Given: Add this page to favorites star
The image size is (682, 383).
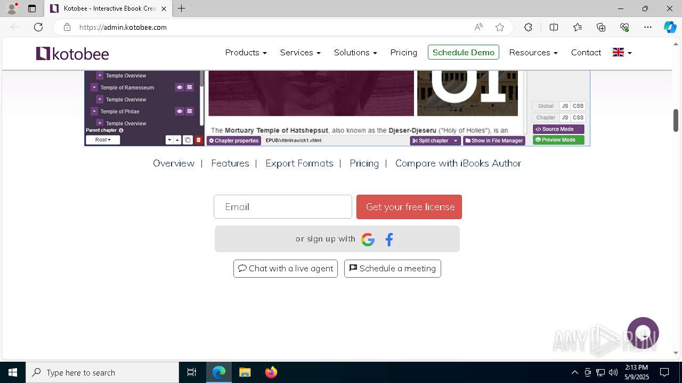Looking at the screenshot, I should 499,27.
